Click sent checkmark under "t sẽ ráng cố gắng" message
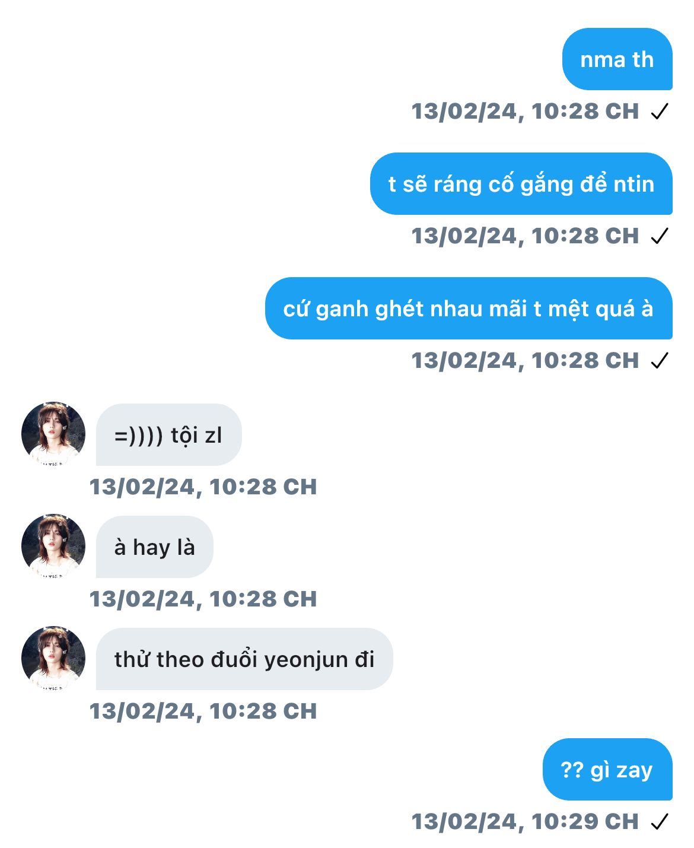This screenshot has width=694, height=848. [660, 236]
